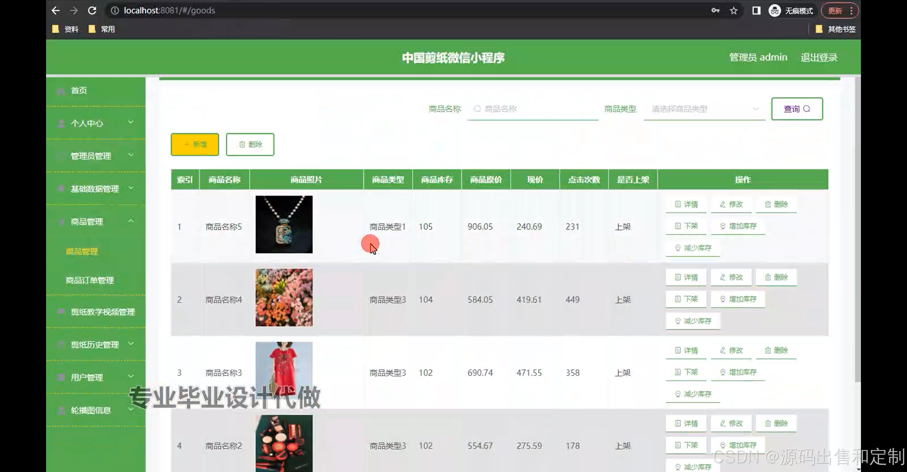Go to 首页 in sidebar
Screen dimensions: 907x472
tap(79, 91)
